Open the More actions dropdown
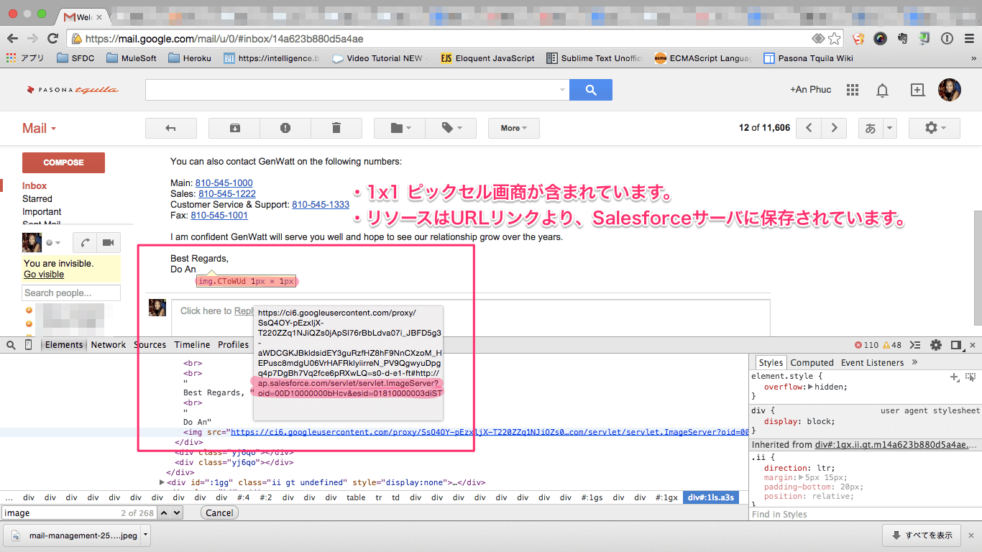The width and height of the screenshot is (982, 552). click(x=514, y=128)
